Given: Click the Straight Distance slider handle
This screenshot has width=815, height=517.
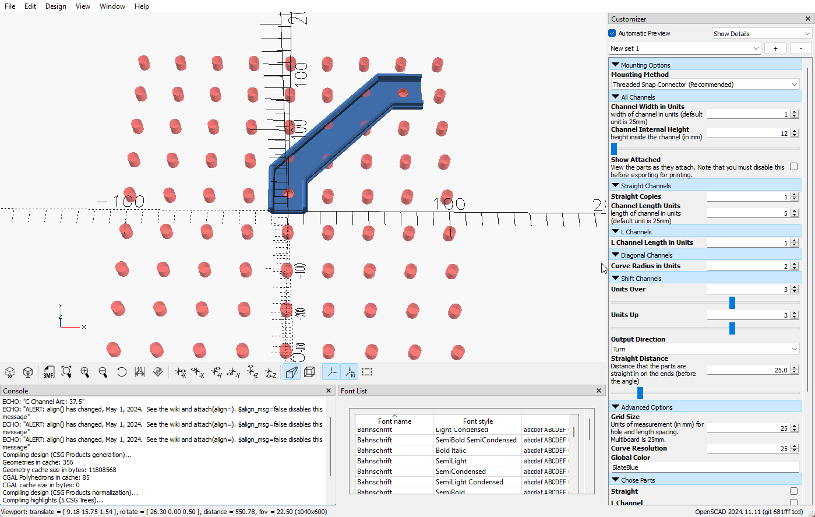Looking at the screenshot, I should coord(640,393).
